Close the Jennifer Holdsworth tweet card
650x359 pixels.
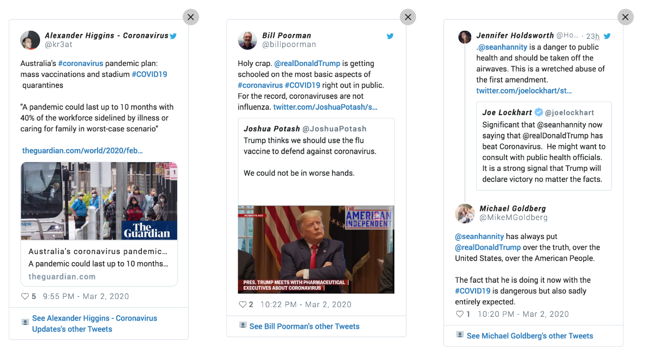(625, 17)
